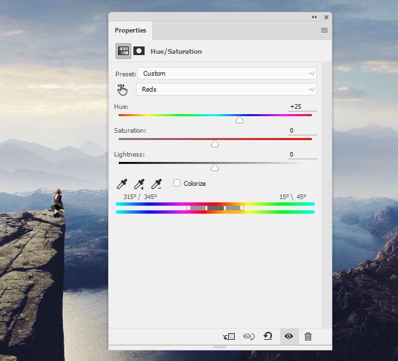Click the Saturation value field

(302, 131)
